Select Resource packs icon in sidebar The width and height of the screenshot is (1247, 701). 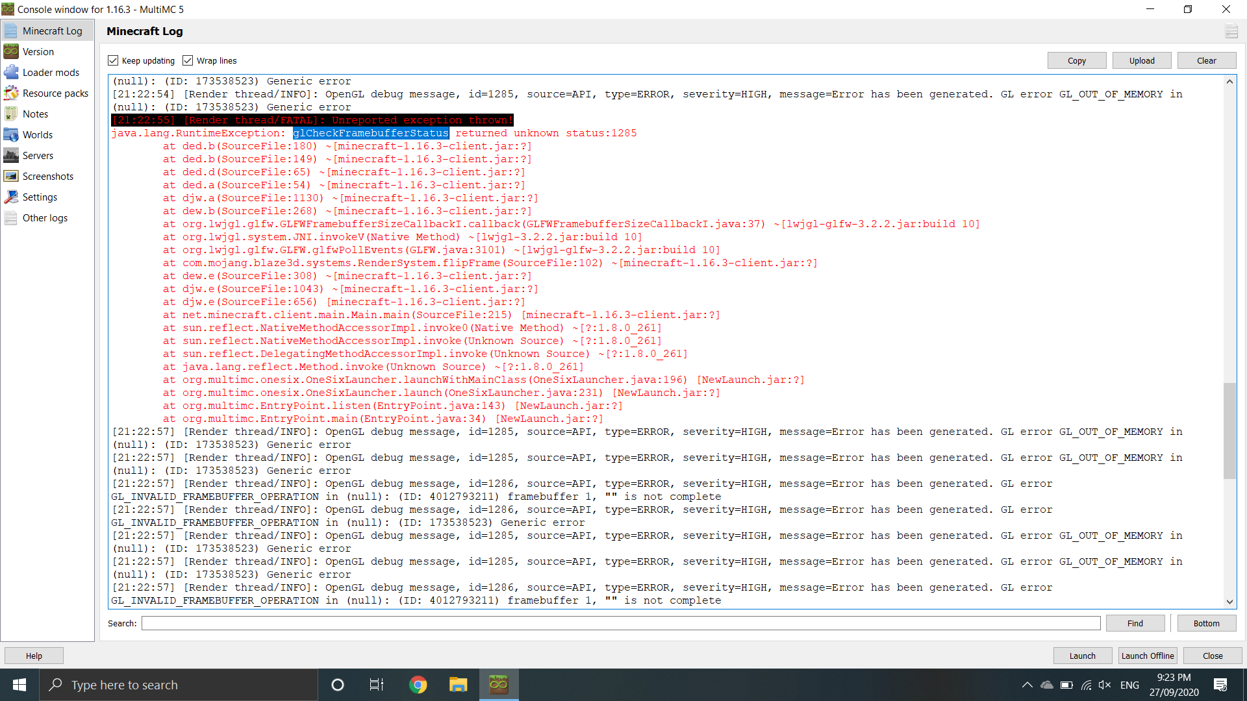(11, 93)
